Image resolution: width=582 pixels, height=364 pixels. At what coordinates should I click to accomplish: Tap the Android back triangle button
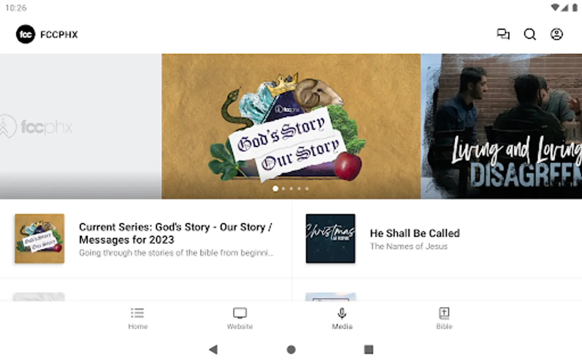point(213,349)
